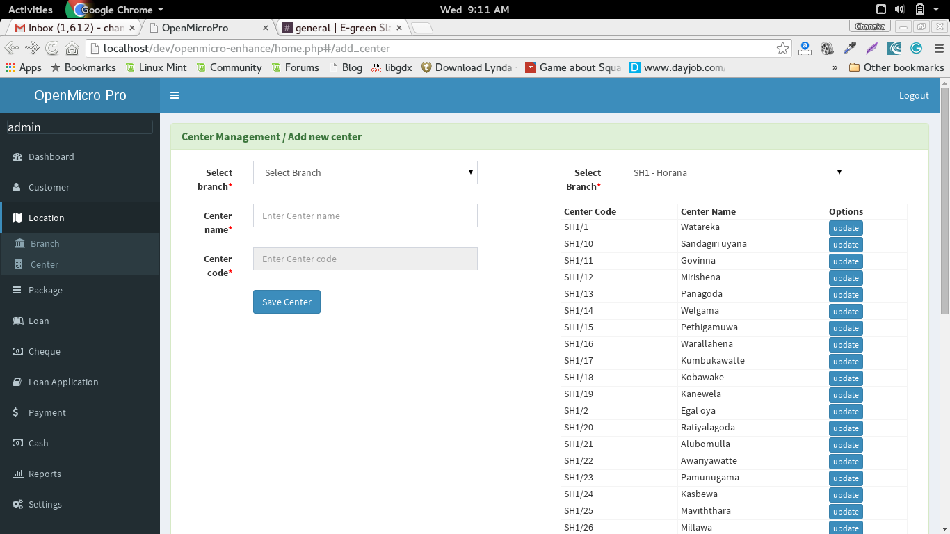Open the browser home page icon
The width and height of the screenshot is (950, 534).
coord(72,48)
